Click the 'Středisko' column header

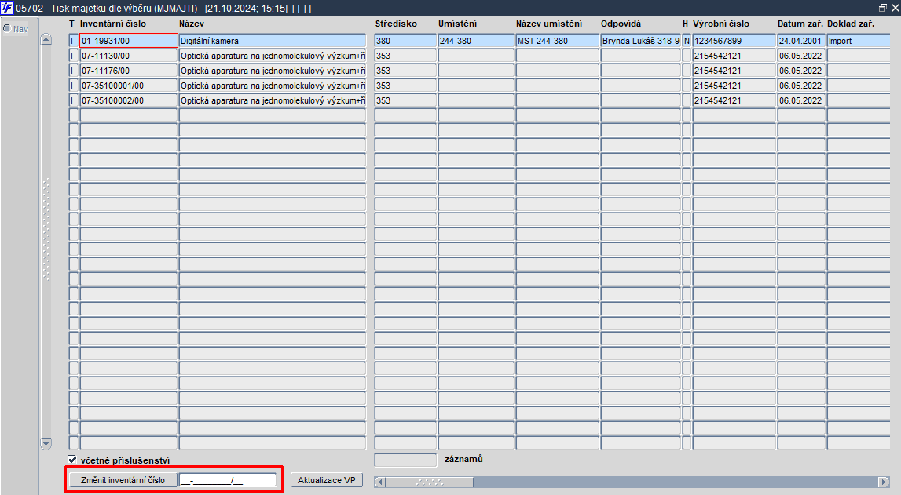point(396,24)
